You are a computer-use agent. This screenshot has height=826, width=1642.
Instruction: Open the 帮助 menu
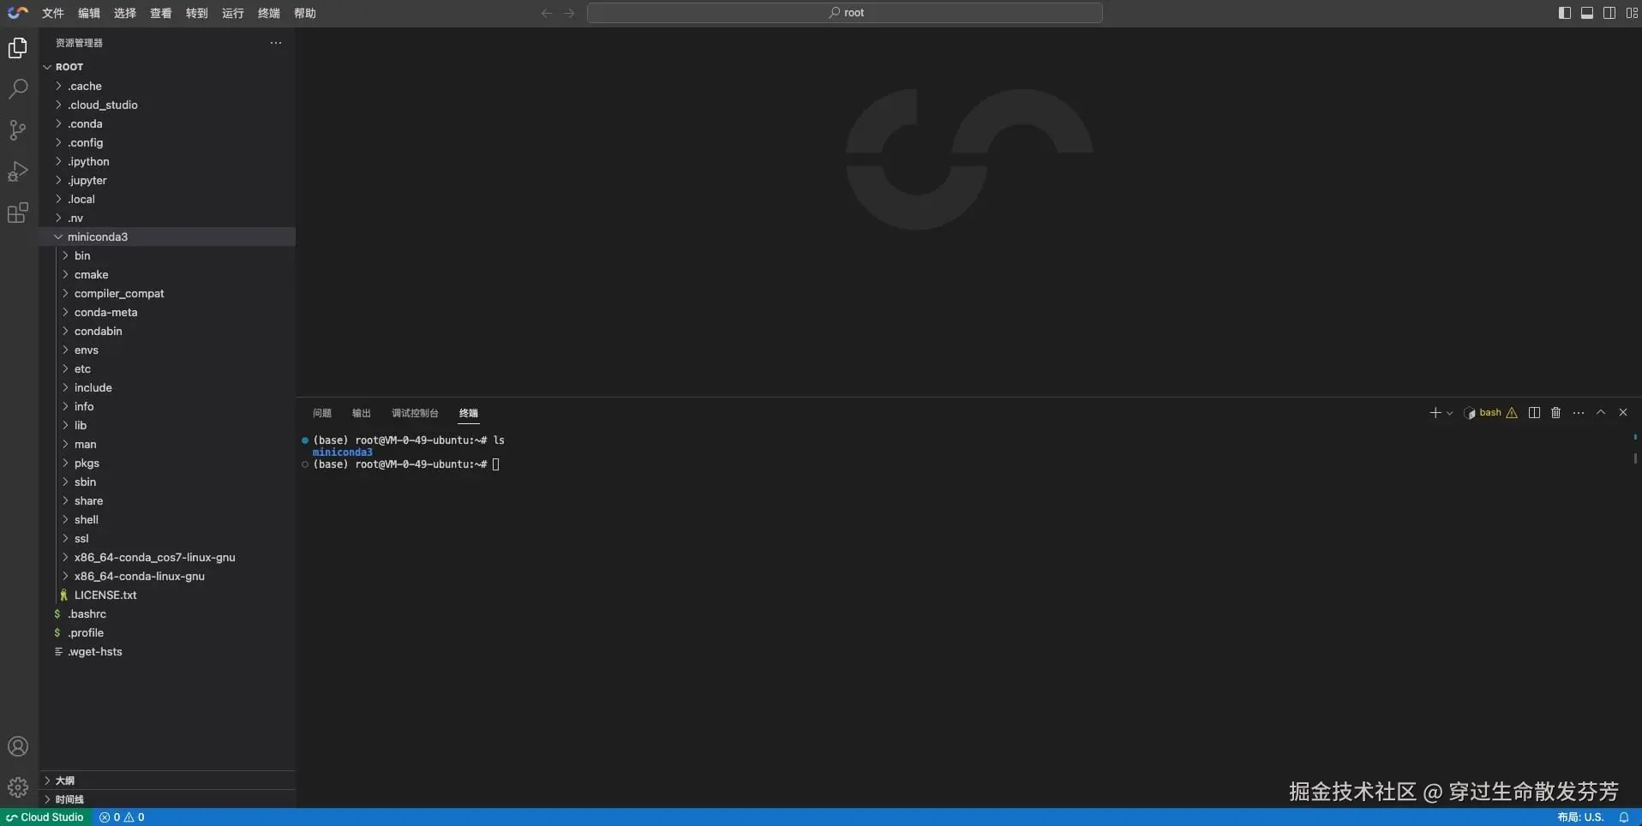305,13
